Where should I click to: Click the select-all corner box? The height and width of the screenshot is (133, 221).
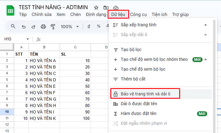point(7,47)
